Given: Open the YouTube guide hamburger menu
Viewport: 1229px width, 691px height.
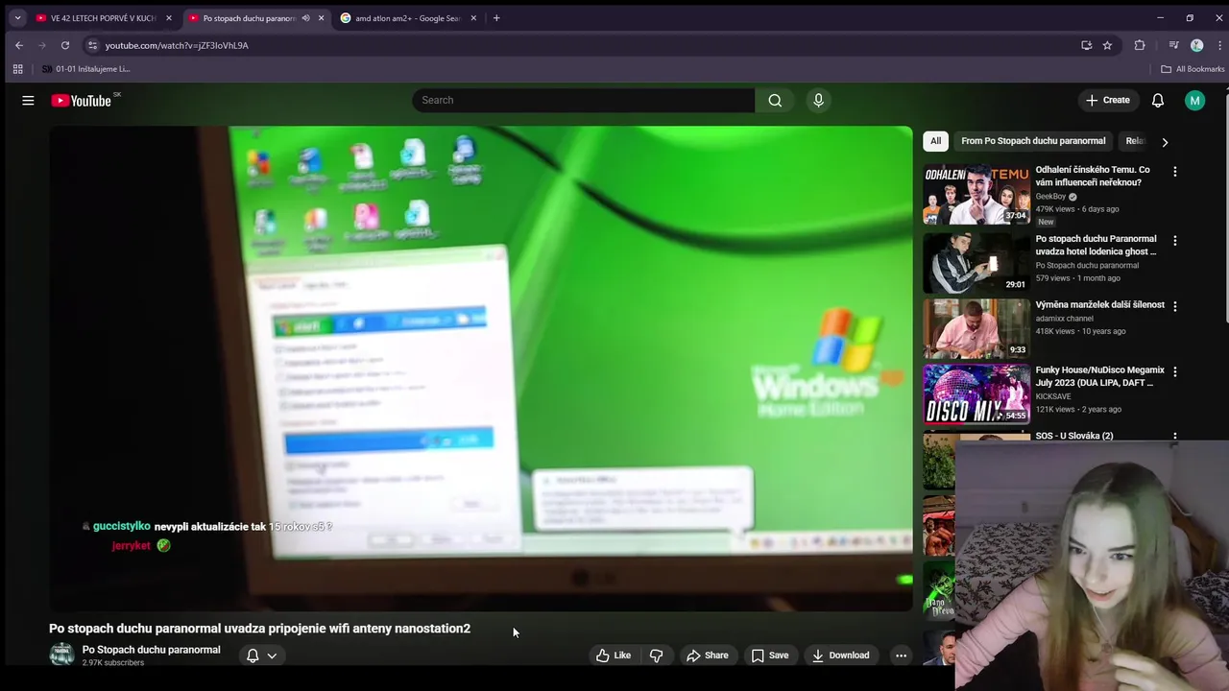Looking at the screenshot, I should click(x=28, y=100).
